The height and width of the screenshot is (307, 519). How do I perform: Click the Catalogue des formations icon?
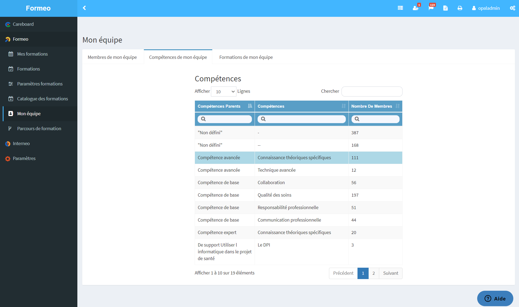11,99
